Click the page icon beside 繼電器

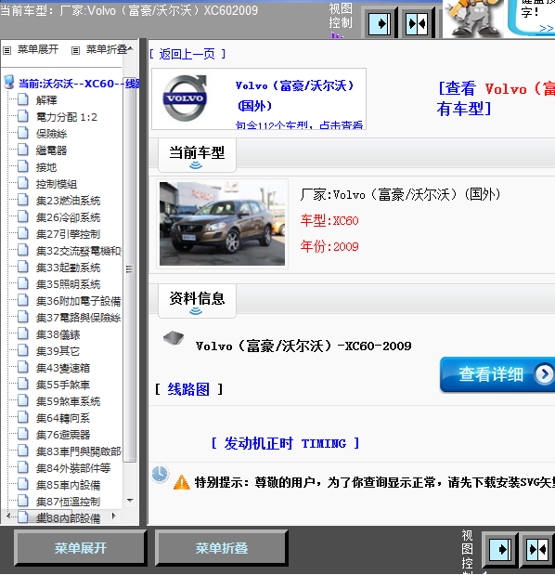tap(23, 150)
